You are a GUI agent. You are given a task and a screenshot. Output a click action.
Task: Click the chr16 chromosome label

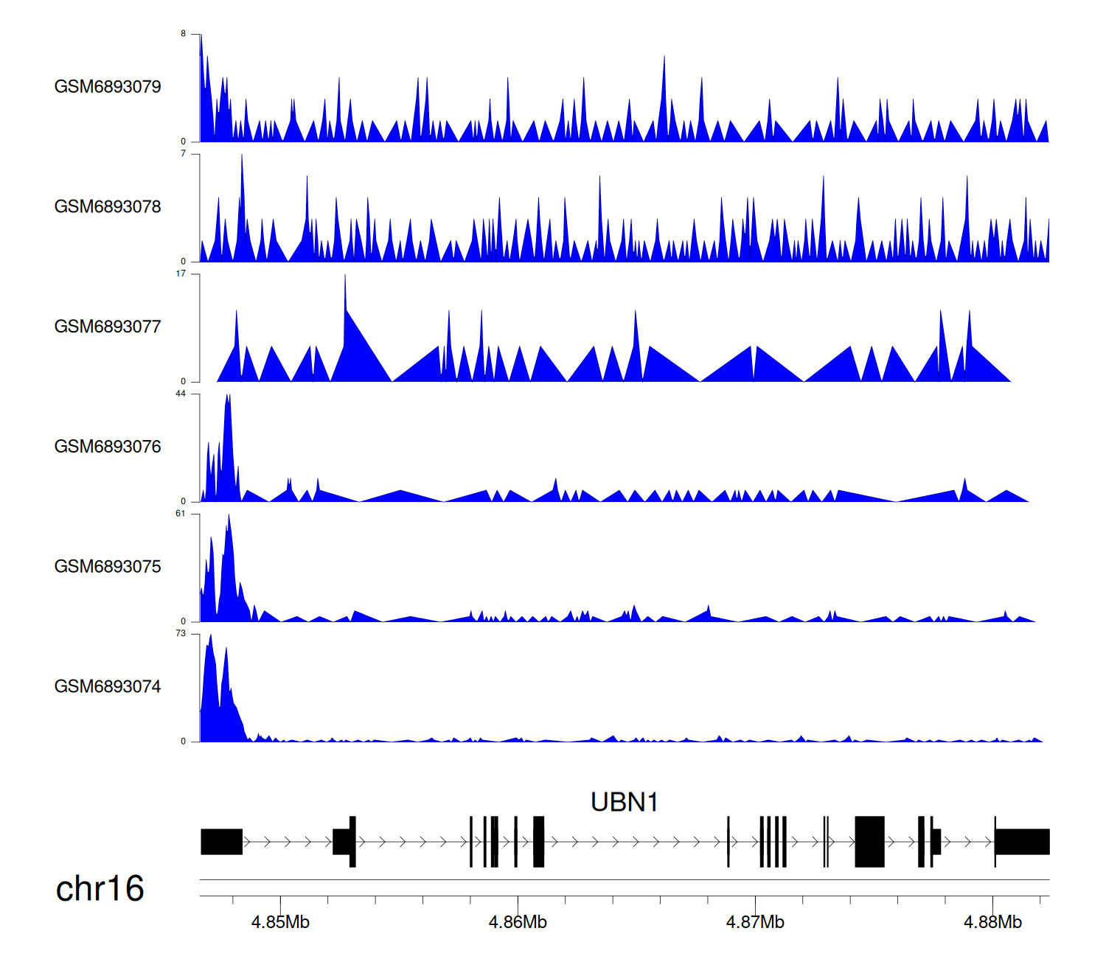(x=100, y=889)
